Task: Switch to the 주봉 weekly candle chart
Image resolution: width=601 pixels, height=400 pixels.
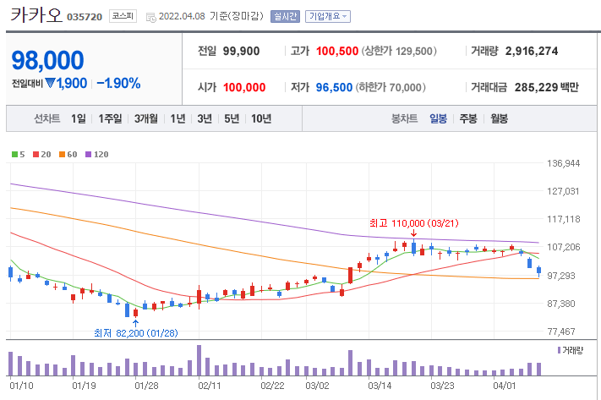Action: [468, 119]
